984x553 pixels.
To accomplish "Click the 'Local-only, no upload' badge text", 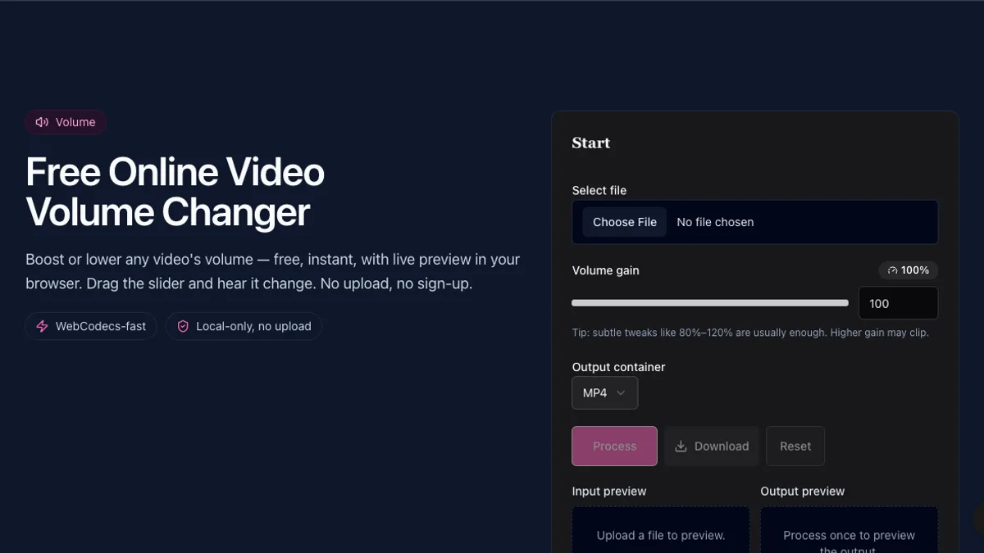I will tap(253, 326).
